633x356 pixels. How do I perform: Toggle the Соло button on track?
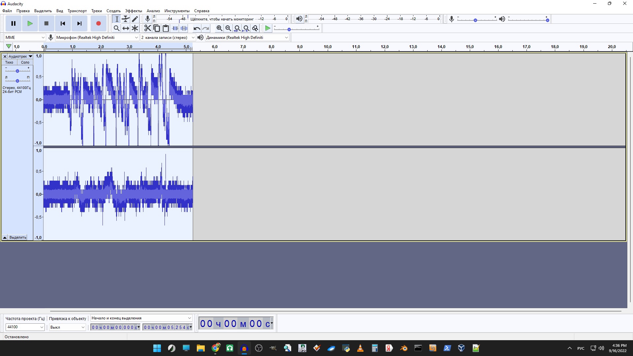(x=25, y=62)
